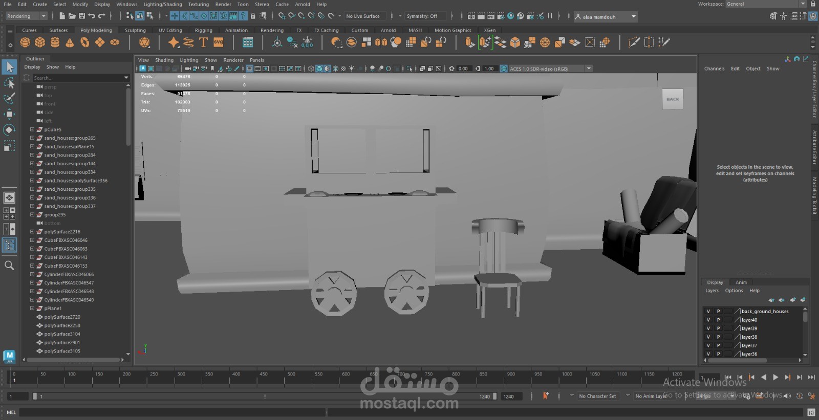819x420 pixels.
Task: Open the Rendering menu set dropdown
Action: pyautogui.click(x=27, y=16)
